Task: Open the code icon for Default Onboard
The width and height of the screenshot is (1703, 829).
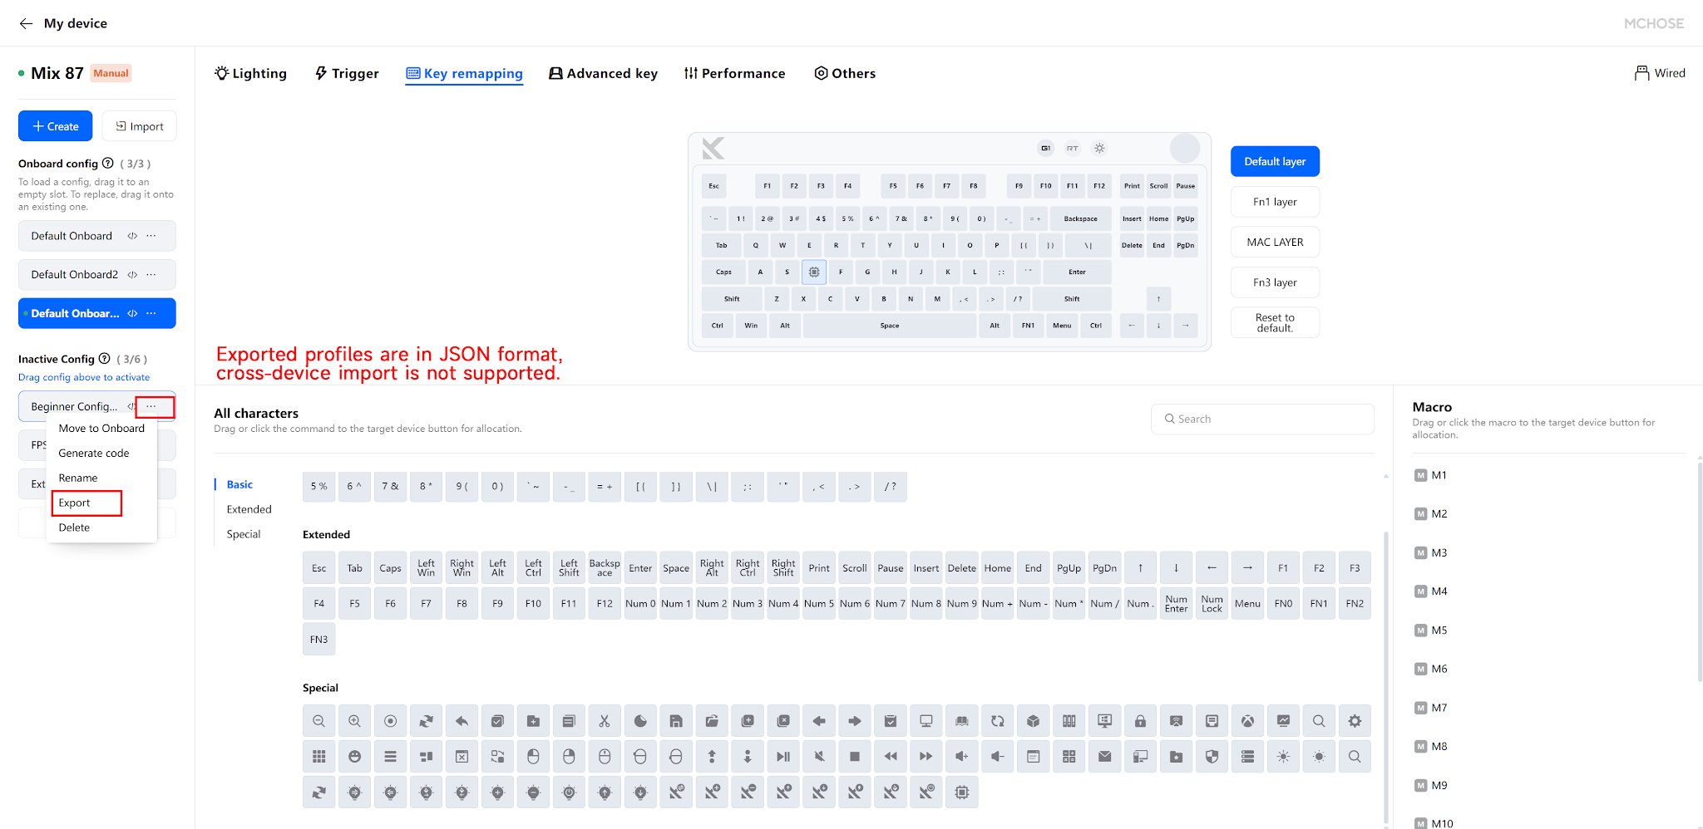Action: 132,236
